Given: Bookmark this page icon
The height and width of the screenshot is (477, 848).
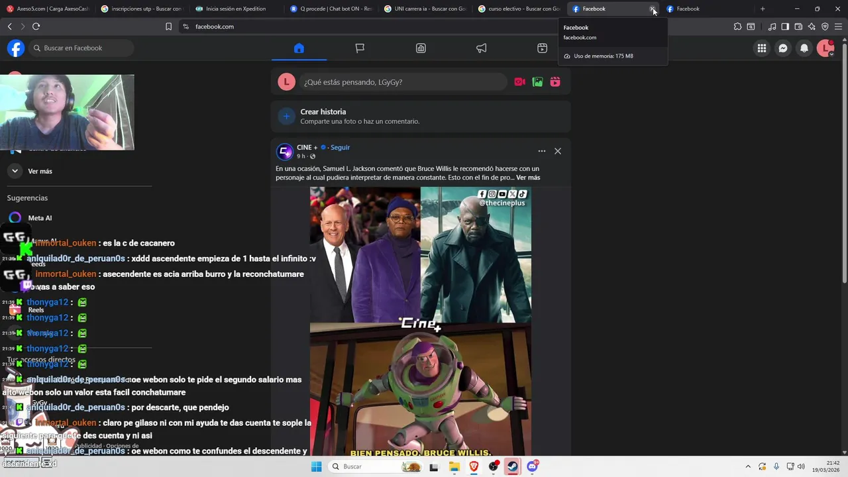Looking at the screenshot, I should [168, 26].
